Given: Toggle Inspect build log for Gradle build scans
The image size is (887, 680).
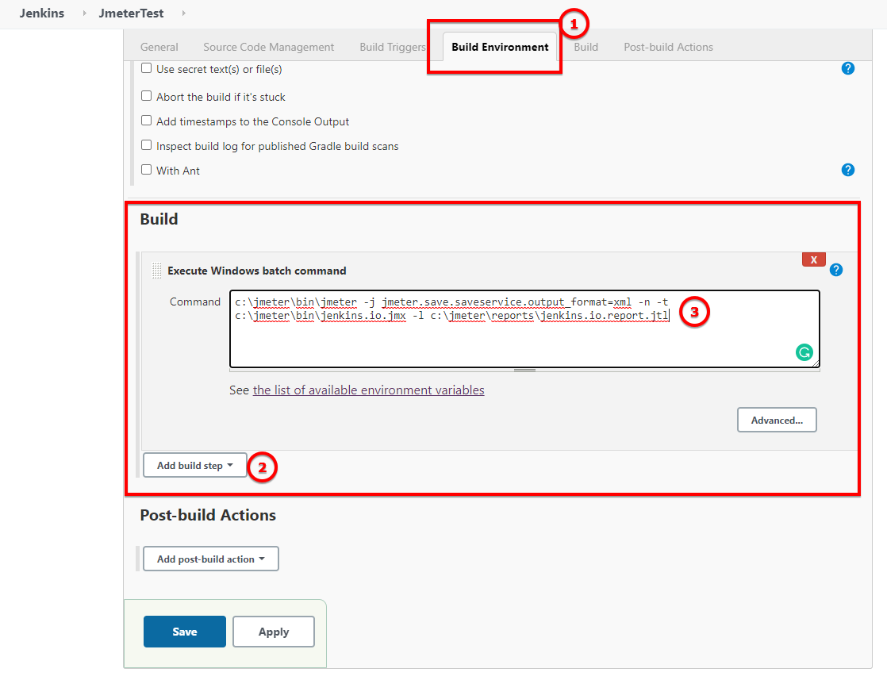Looking at the screenshot, I should pyautogui.click(x=146, y=146).
